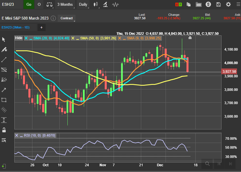
Task: Click the green-dot status icon at bottom left
Action: click(x=4, y=166)
